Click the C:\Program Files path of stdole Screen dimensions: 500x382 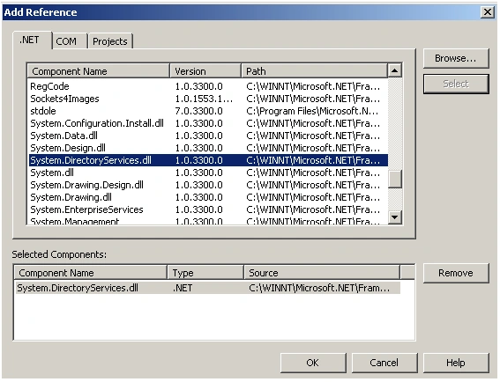(x=312, y=111)
